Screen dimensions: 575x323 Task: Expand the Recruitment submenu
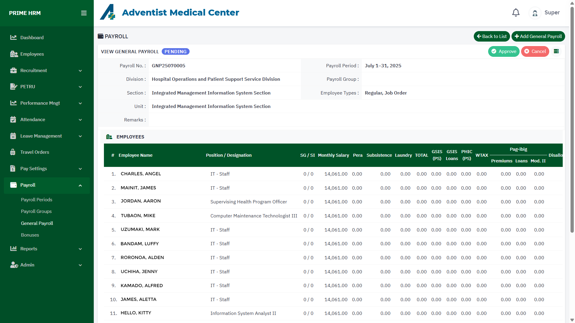[80, 71]
